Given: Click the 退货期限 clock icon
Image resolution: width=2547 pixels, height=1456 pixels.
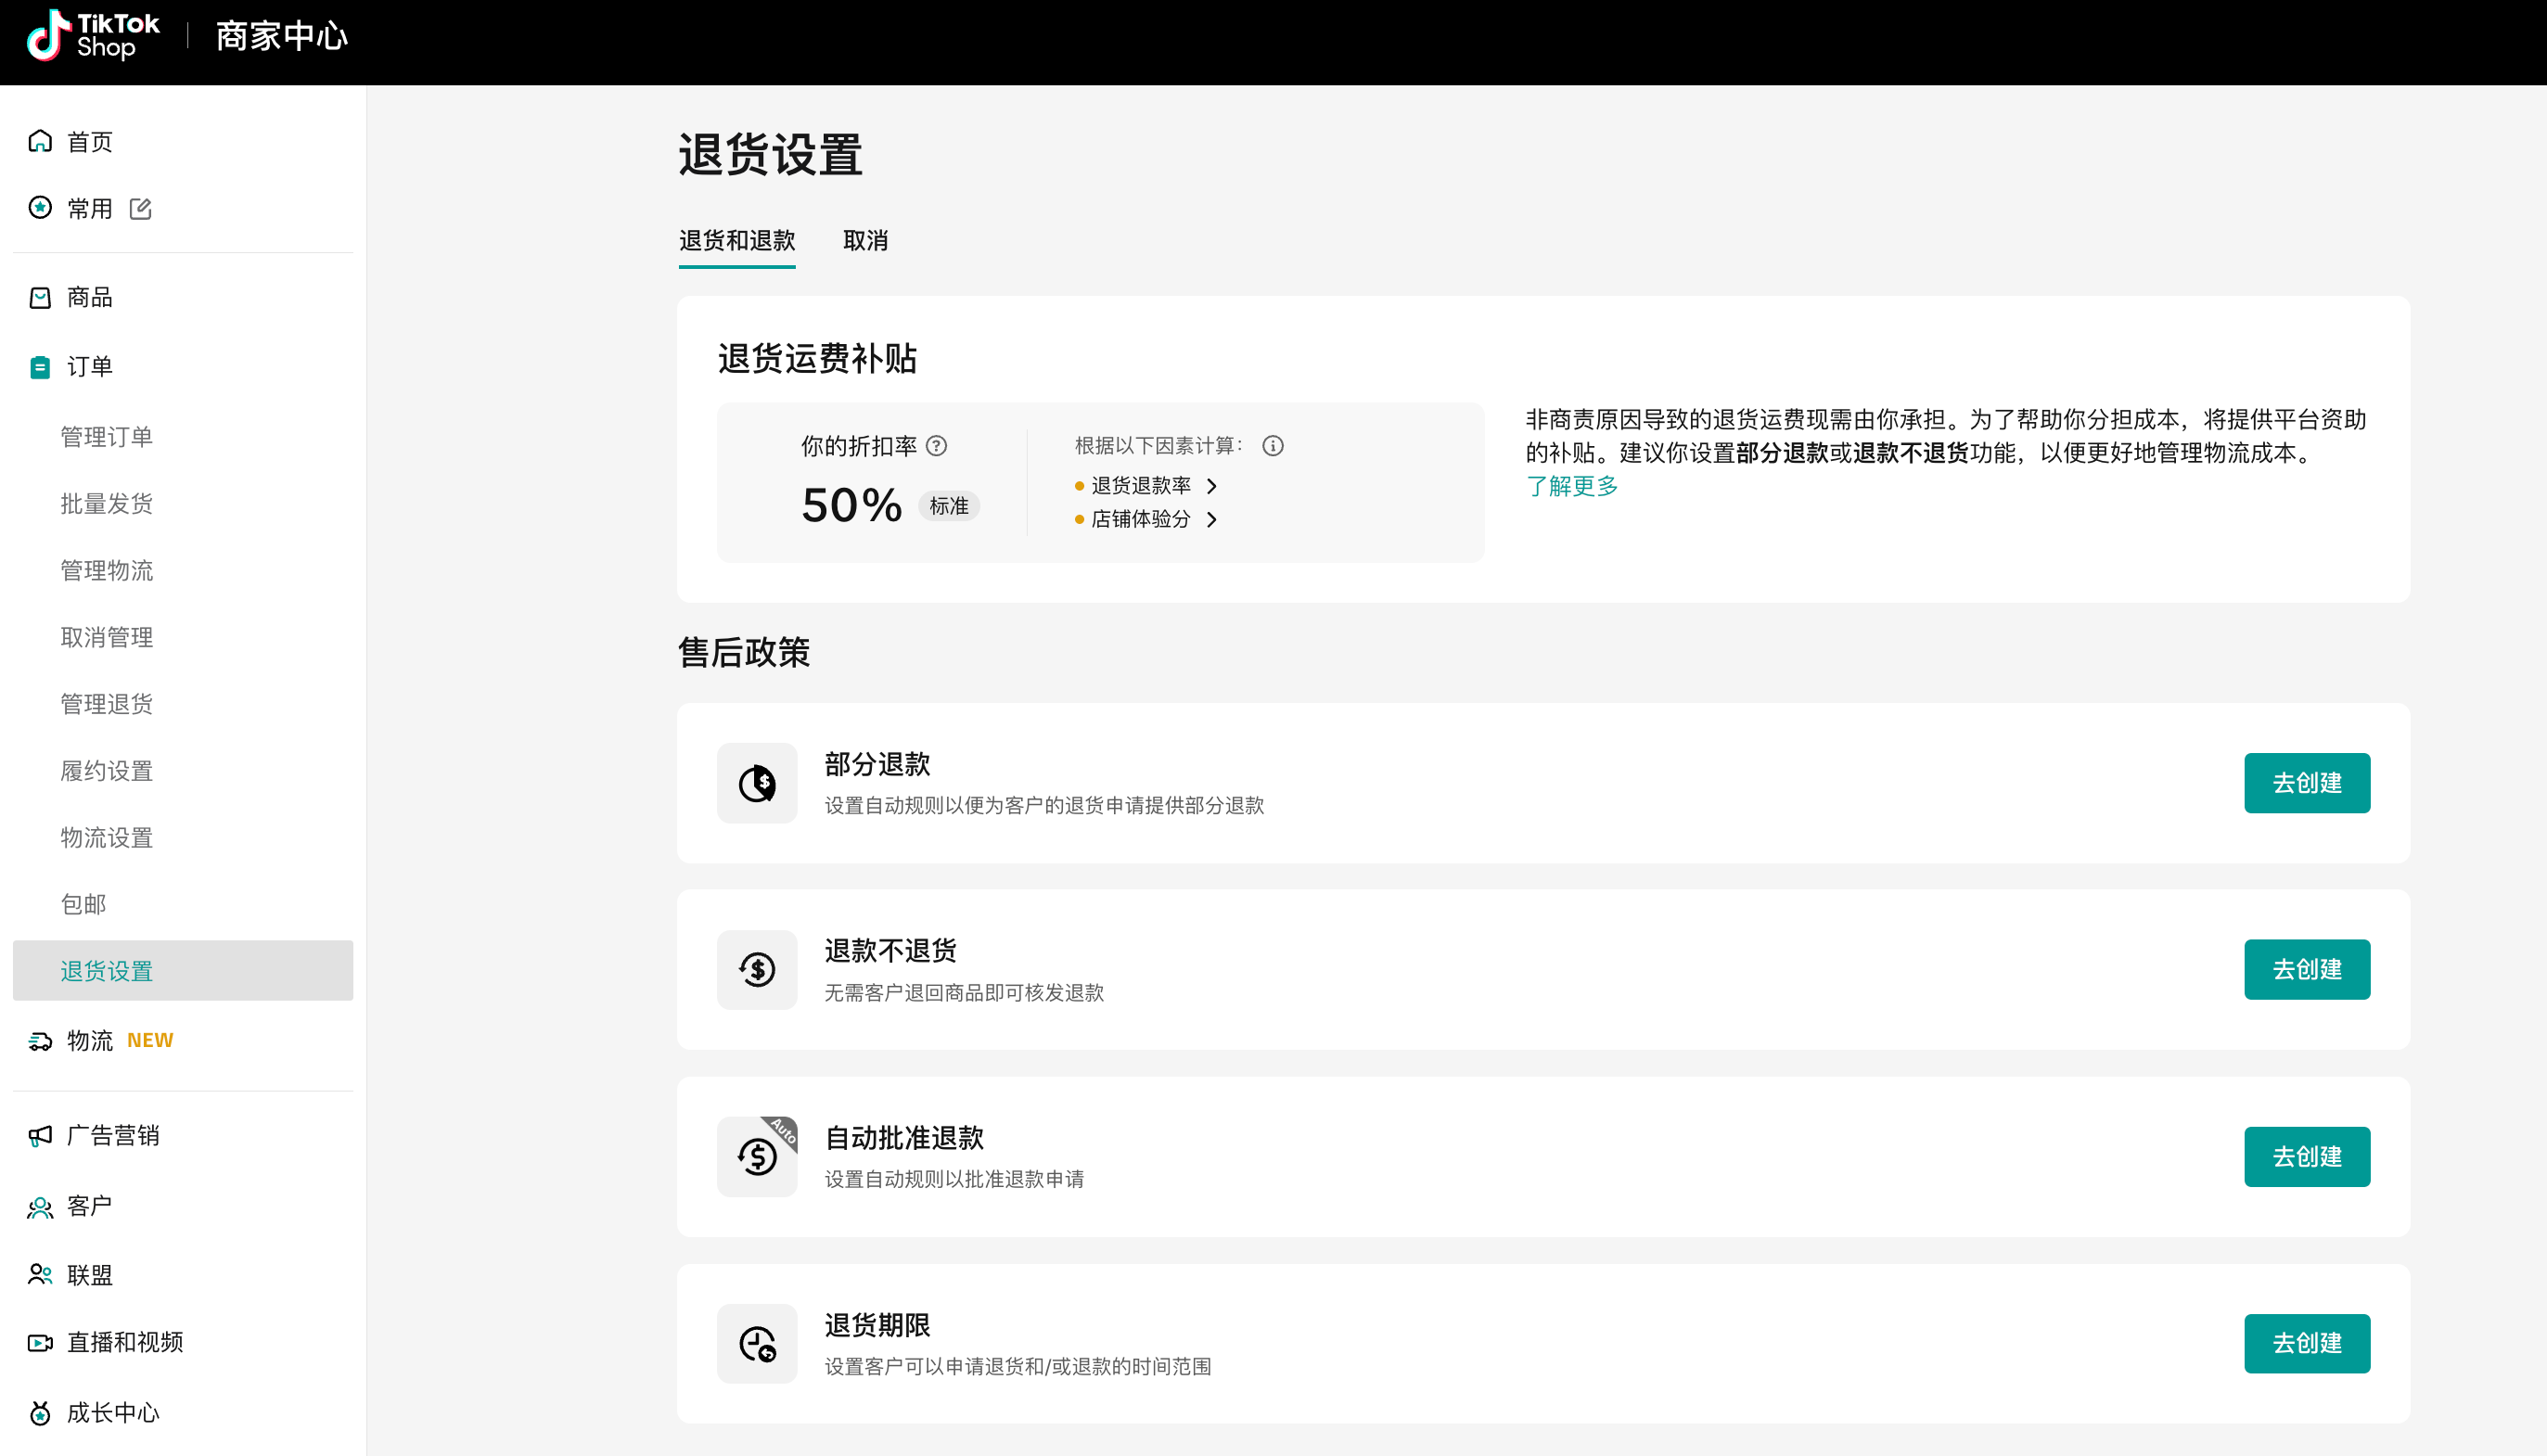Looking at the screenshot, I should tap(757, 1344).
